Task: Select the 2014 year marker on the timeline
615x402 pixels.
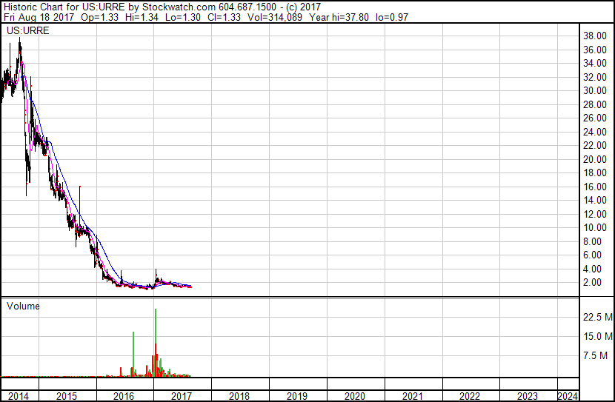Action: point(18,396)
